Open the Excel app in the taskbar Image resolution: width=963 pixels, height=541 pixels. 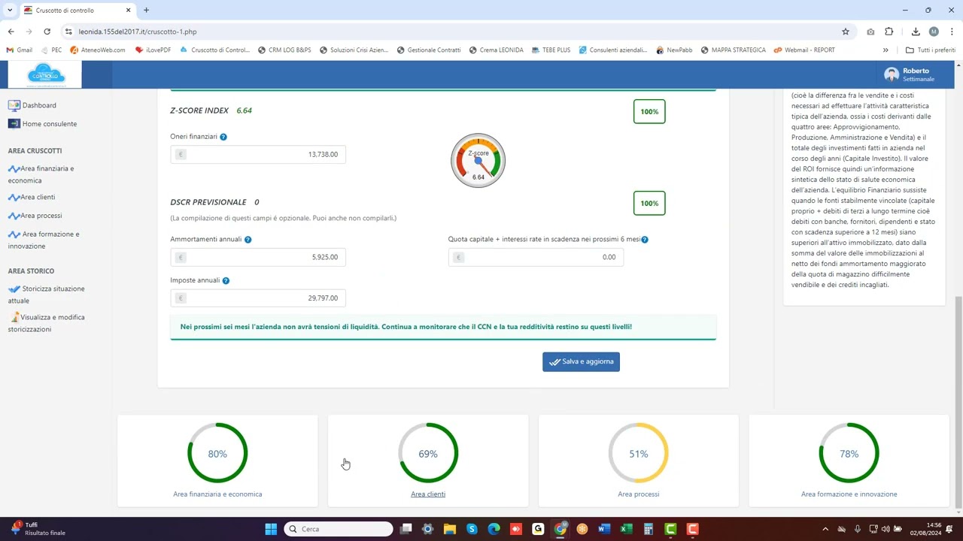(626, 529)
